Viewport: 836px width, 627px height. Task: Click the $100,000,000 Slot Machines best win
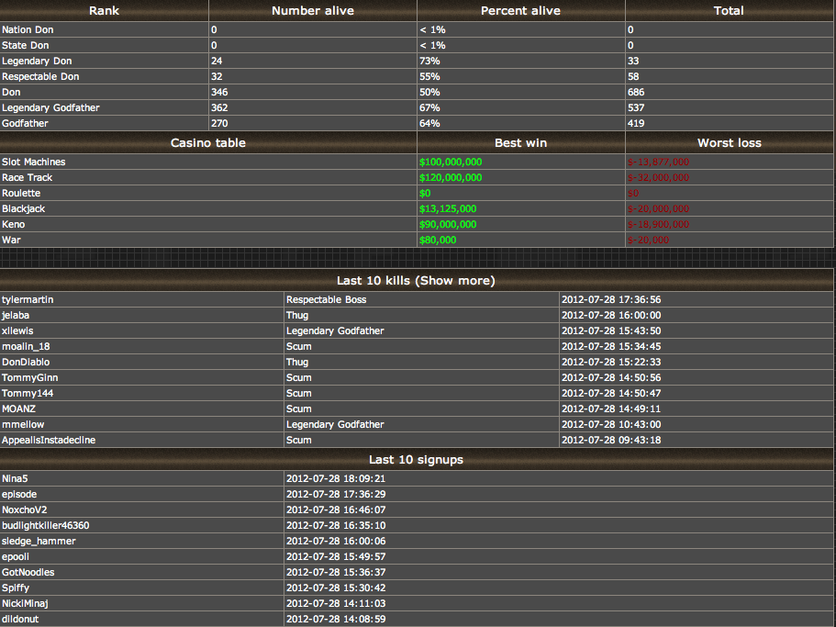(x=451, y=162)
